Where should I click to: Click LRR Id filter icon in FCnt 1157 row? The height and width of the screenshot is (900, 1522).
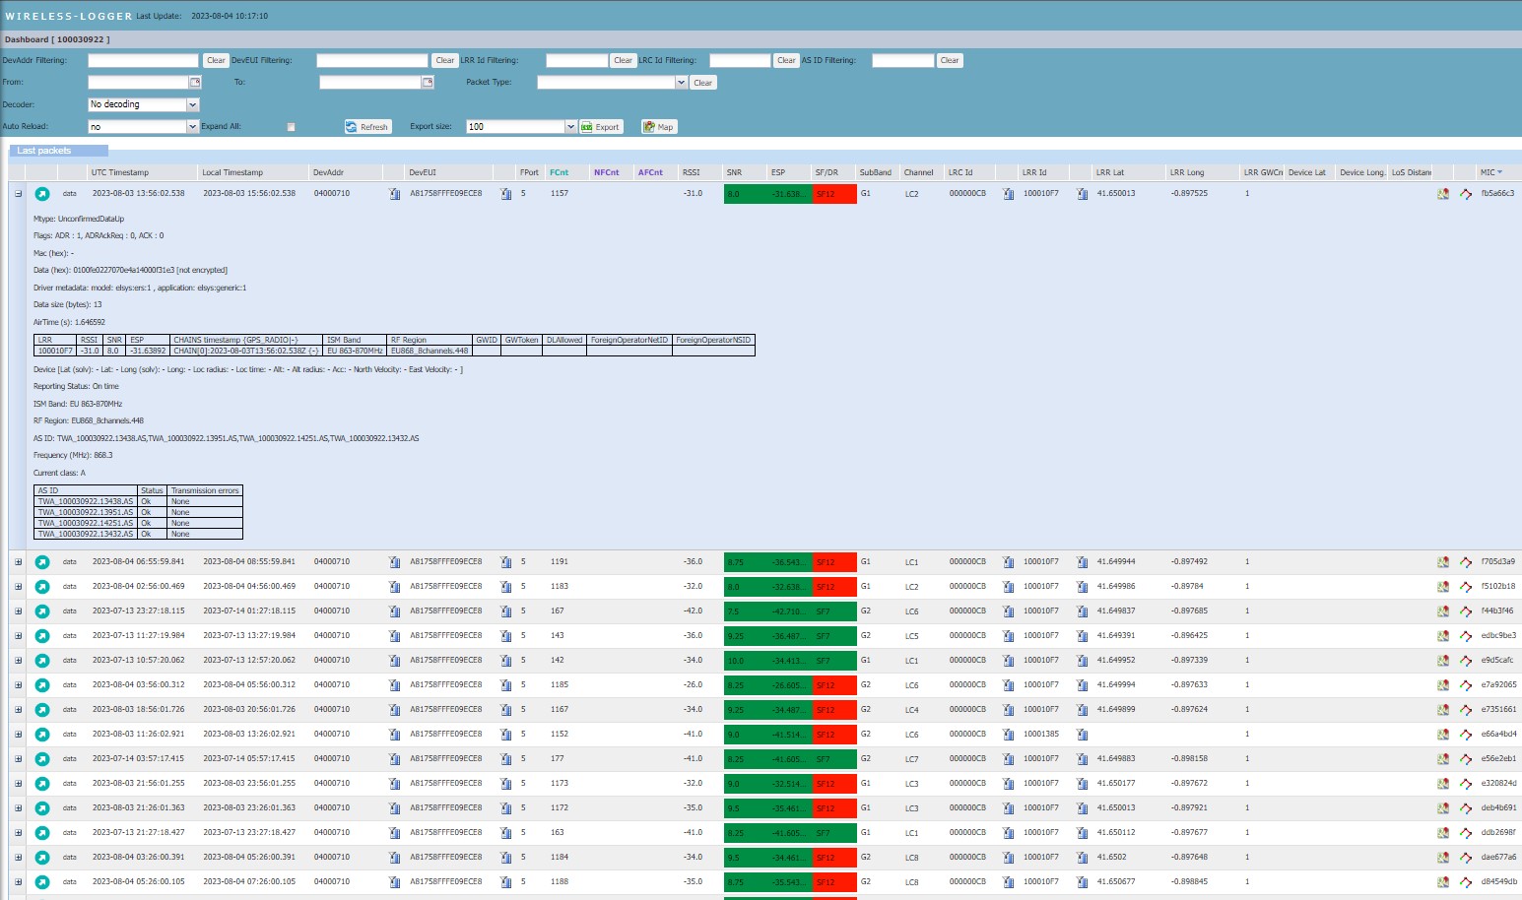pos(1082,194)
